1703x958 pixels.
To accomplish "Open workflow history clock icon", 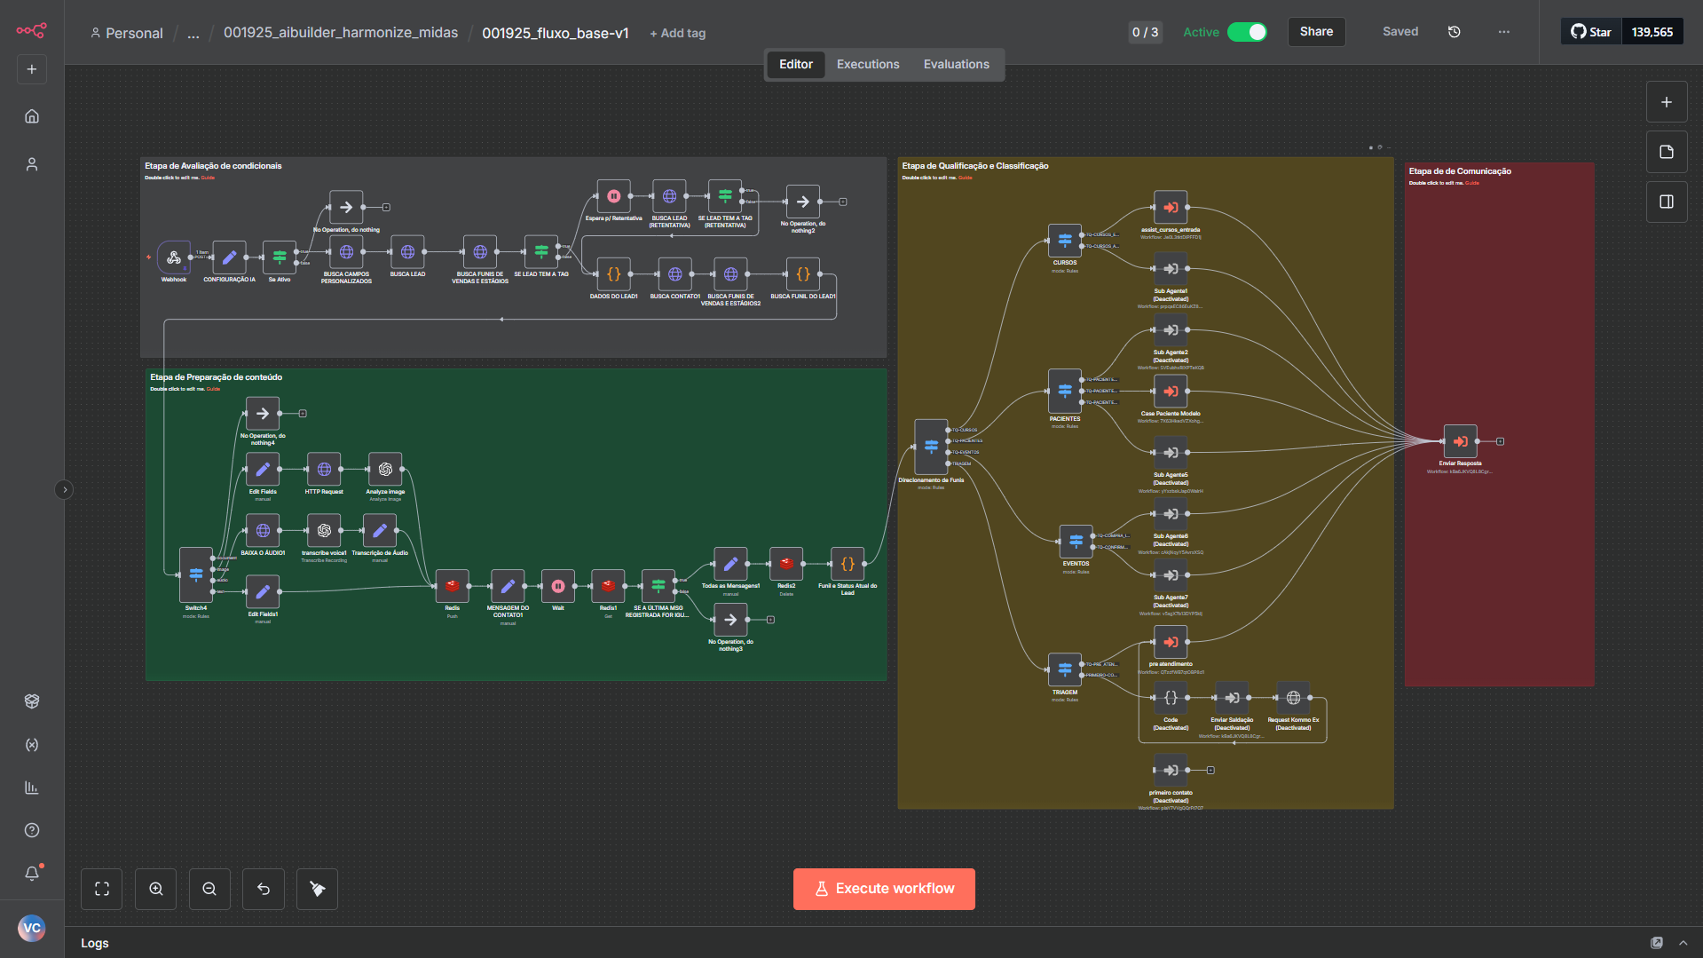I will (1454, 32).
